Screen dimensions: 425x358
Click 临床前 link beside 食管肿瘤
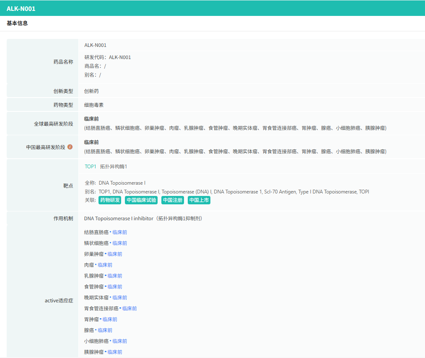(115, 287)
